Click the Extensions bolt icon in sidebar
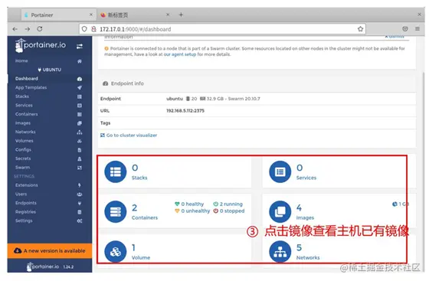The width and height of the screenshot is (429, 281). coord(80,185)
